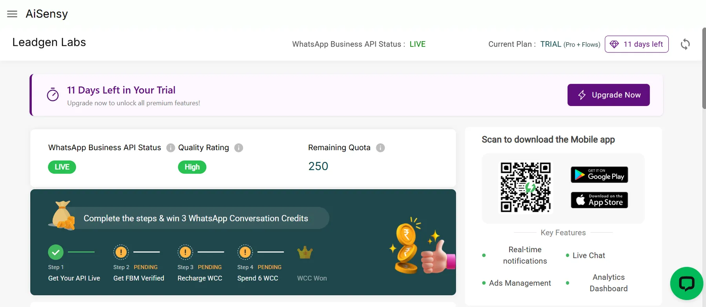706x307 pixels.
Task: Click the header LIVE API status text
Action: point(418,44)
